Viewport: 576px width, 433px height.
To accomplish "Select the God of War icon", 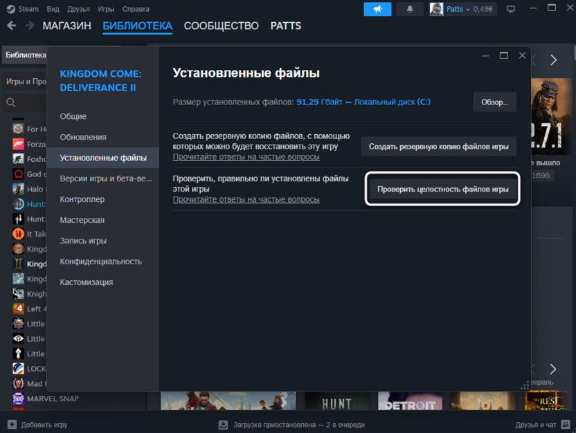I will (19, 174).
